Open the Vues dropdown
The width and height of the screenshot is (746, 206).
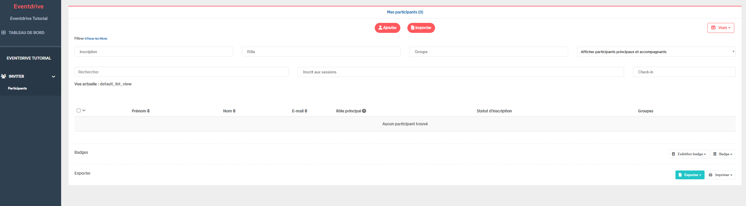(721, 28)
